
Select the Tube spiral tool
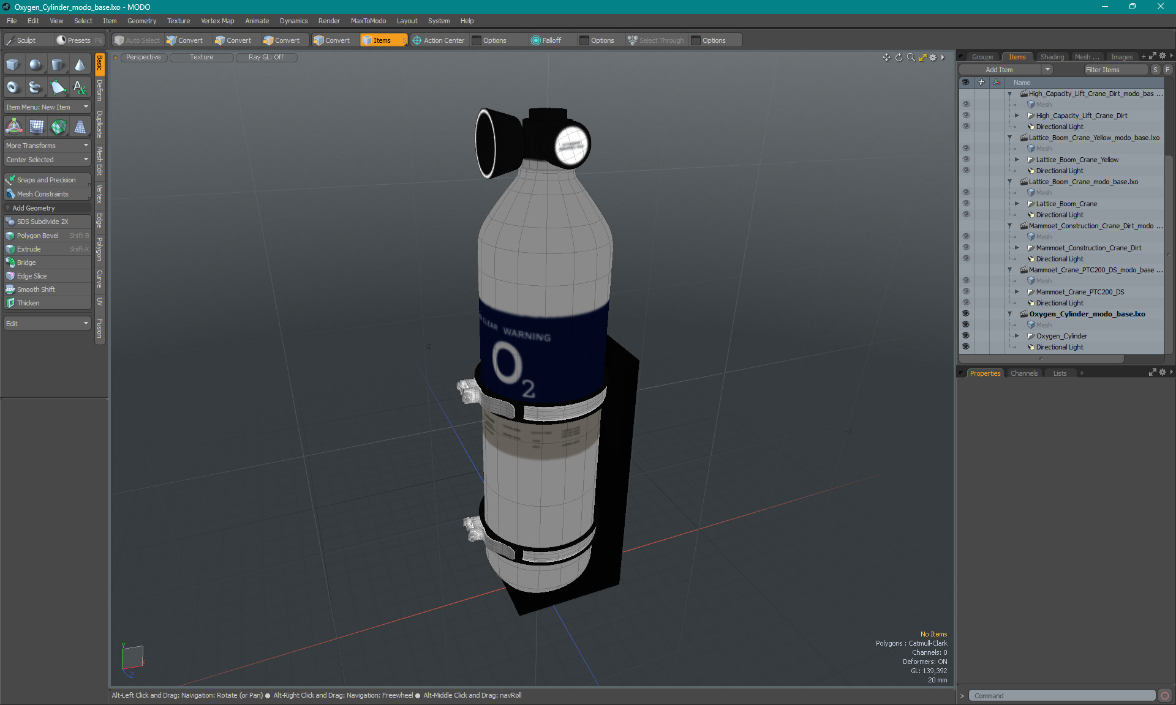coord(36,88)
